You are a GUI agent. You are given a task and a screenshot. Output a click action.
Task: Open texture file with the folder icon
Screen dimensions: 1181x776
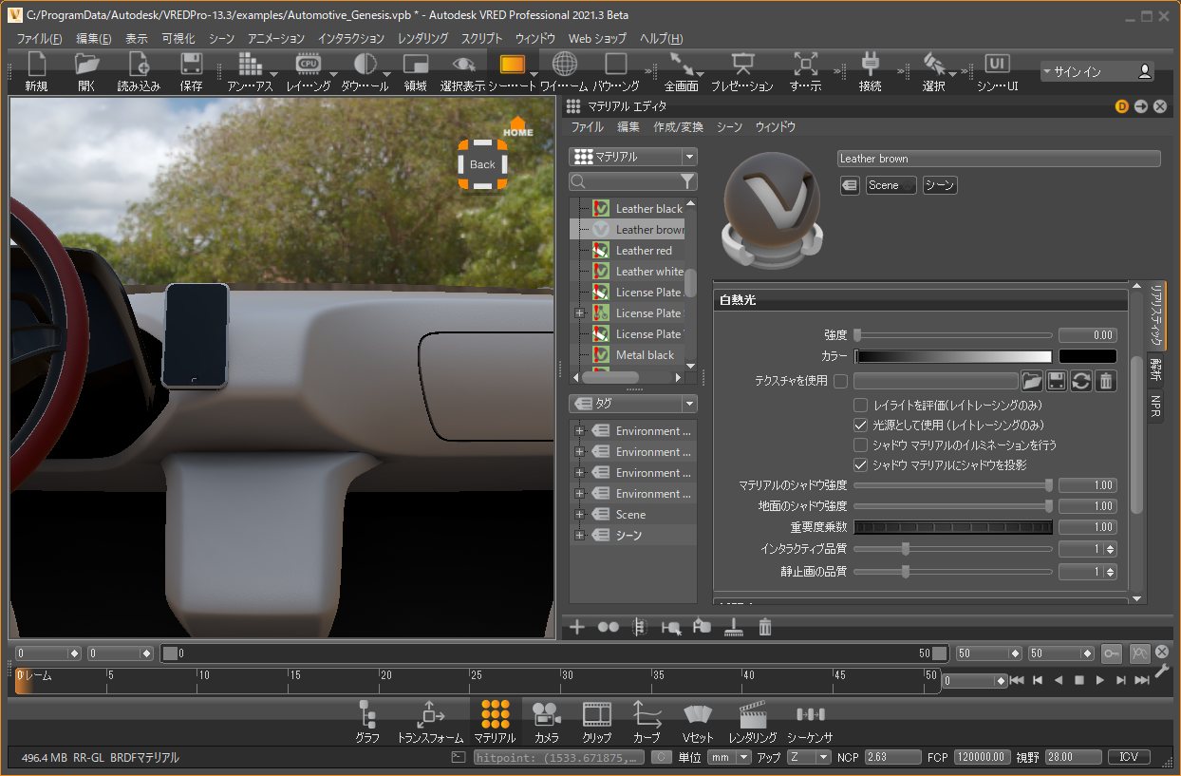pyautogui.click(x=1032, y=381)
